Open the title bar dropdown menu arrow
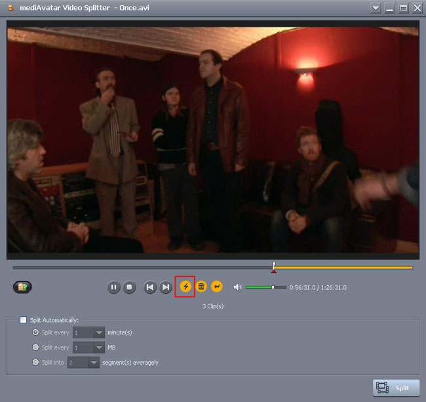 (376, 8)
